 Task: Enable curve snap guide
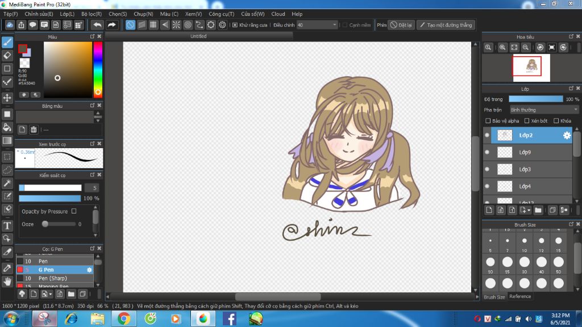[x=199, y=25]
